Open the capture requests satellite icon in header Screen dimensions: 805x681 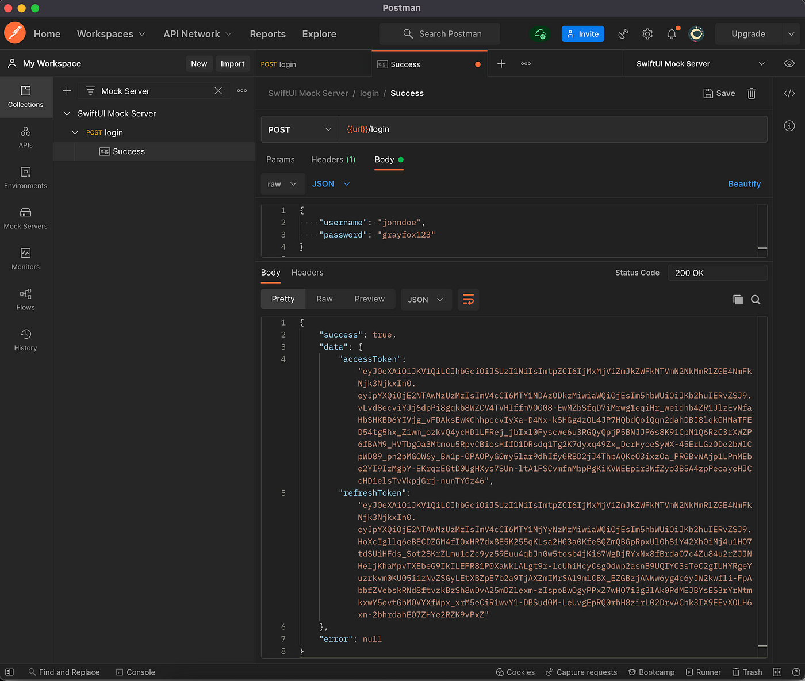(623, 34)
